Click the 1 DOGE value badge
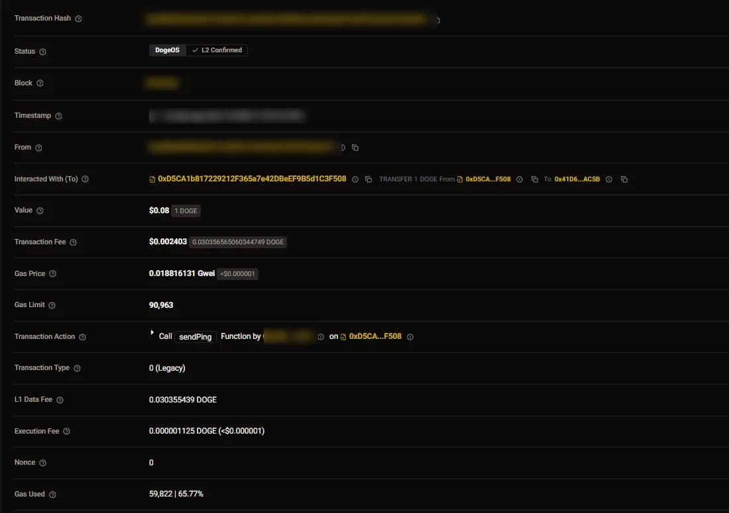Image resolution: width=729 pixels, height=513 pixels. point(186,210)
